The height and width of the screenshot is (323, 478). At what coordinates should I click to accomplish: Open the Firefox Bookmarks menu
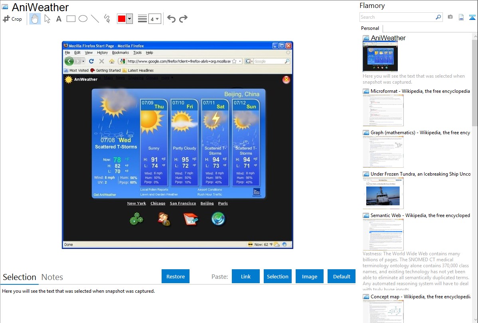(120, 53)
